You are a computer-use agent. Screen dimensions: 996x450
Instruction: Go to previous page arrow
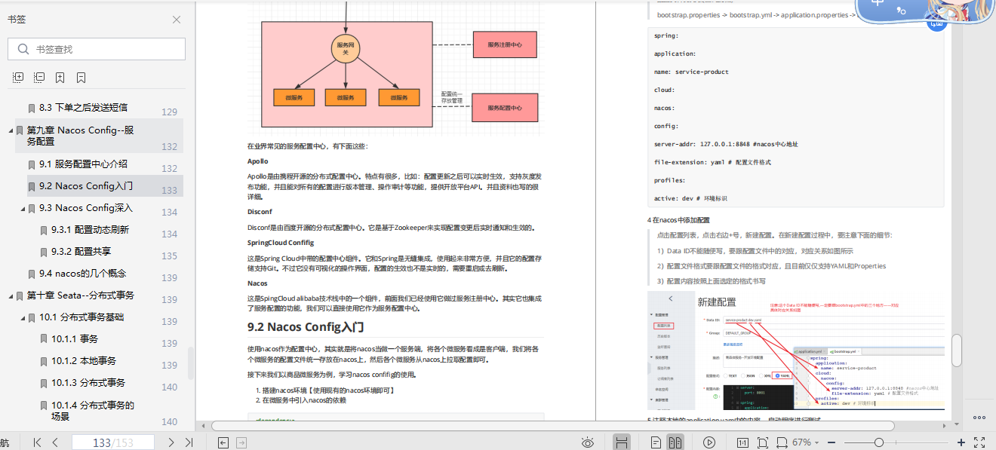coord(55,442)
